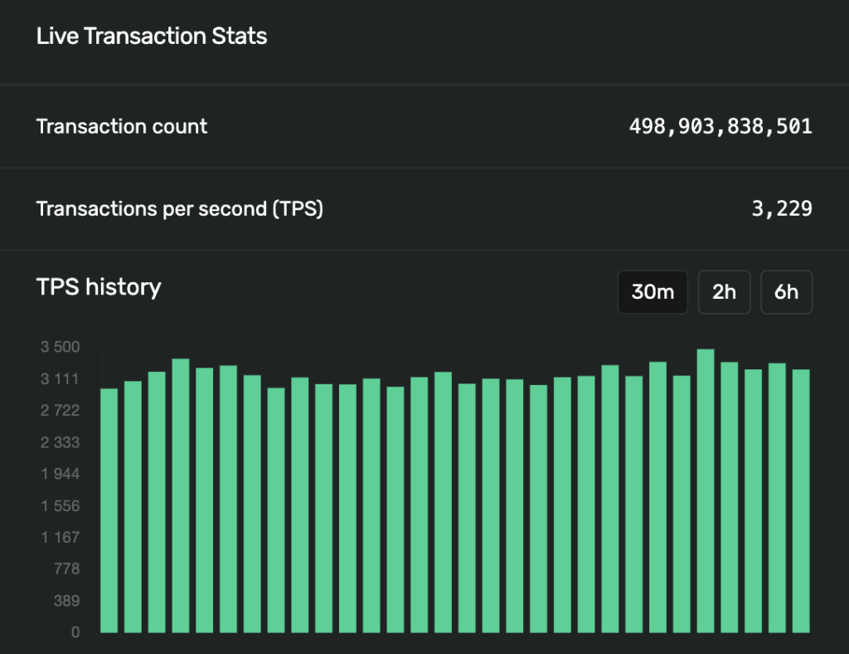Image resolution: width=849 pixels, height=654 pixels.
Task: Switch to the 6h TPS history view
Action: (x=786, y=292)
